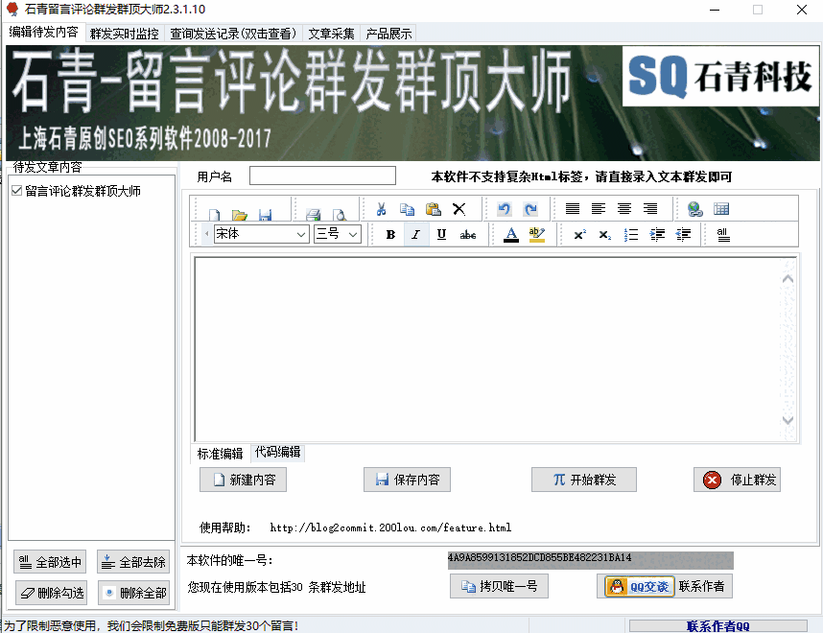Screen dimensions: 823x633
Task: Click the Print icon
Action: pyautogui.click(x=315, y=207)
